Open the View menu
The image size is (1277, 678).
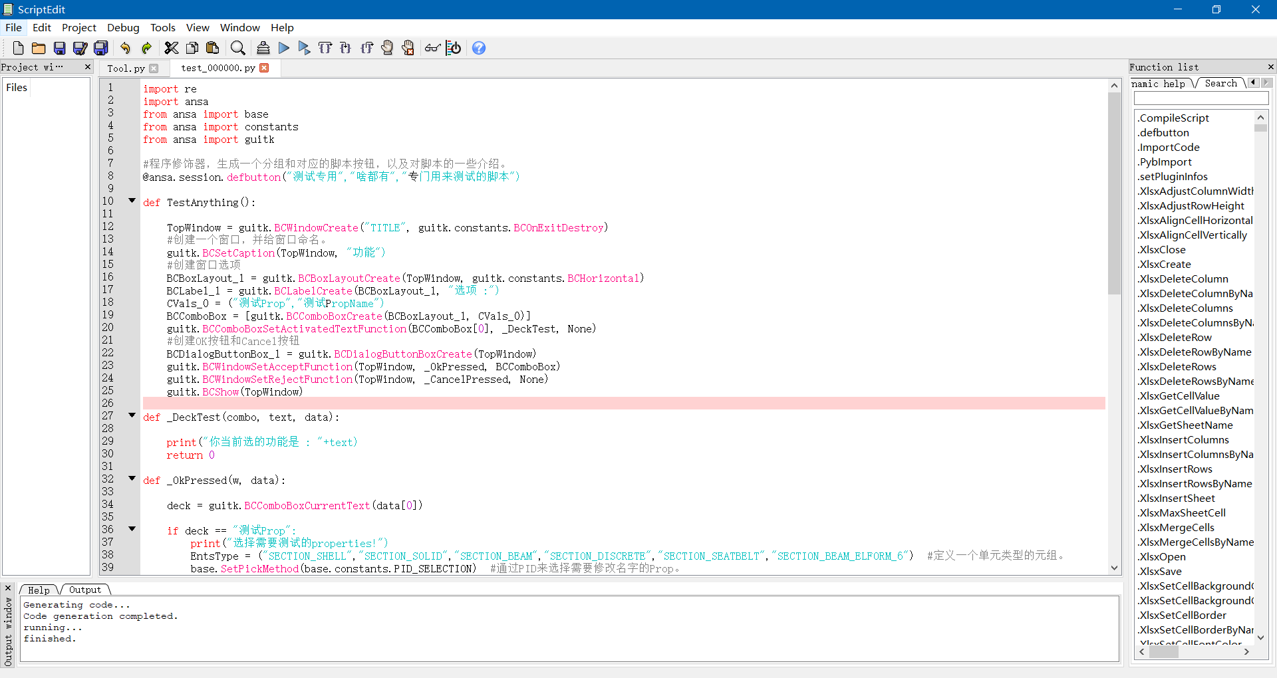198,27
